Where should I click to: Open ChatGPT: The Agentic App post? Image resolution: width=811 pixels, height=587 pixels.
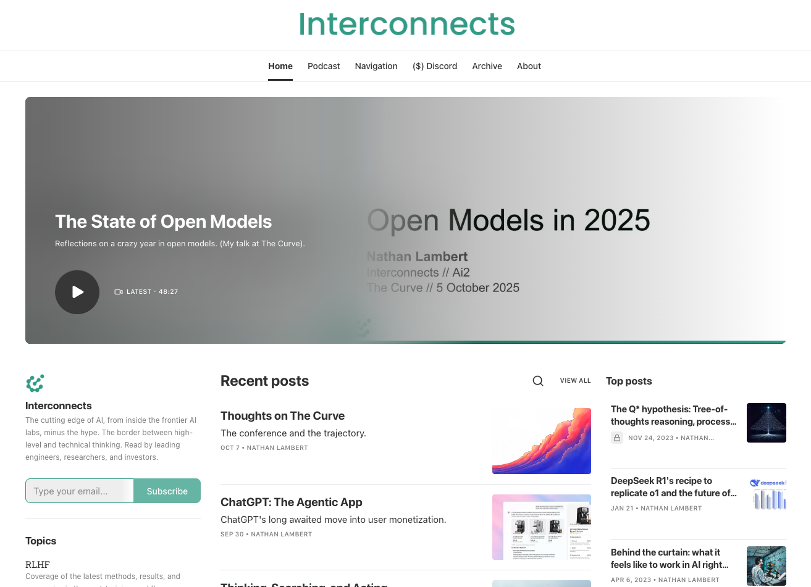292,502
